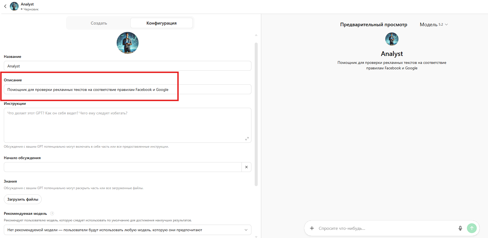Edit the Описание text field

127,90
